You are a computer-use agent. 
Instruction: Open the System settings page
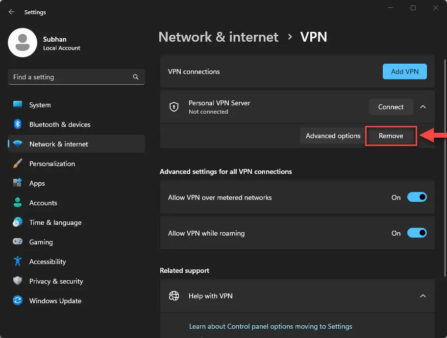[40, 105]
